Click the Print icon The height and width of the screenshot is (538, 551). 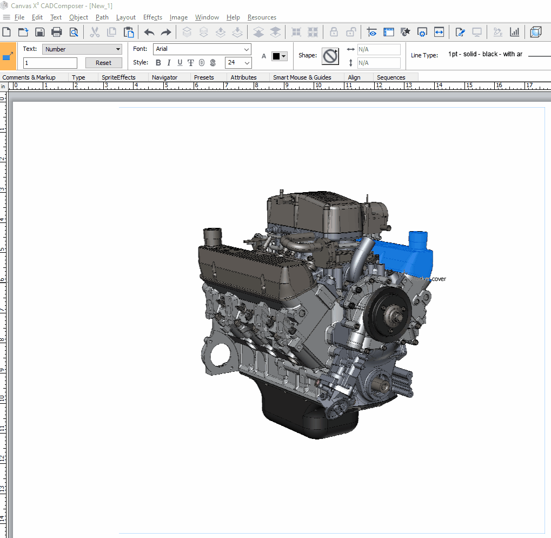56,32
